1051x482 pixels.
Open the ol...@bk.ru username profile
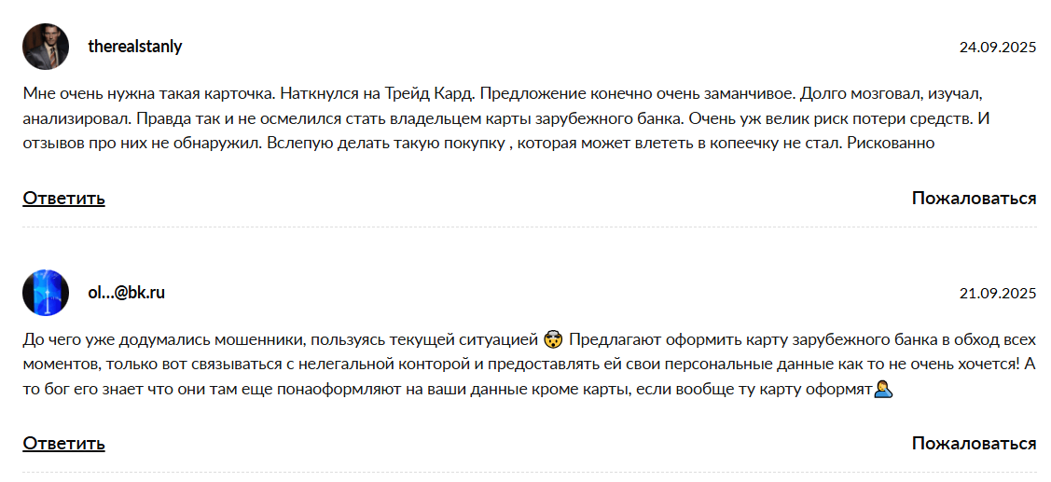pyautogui.click(x=126, y=293)
